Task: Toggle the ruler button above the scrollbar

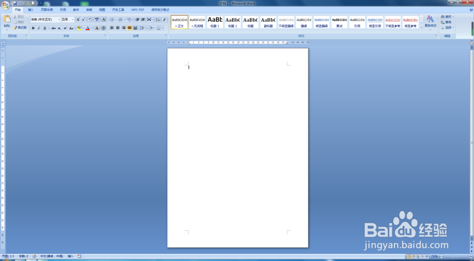Action: pos(472,43)
